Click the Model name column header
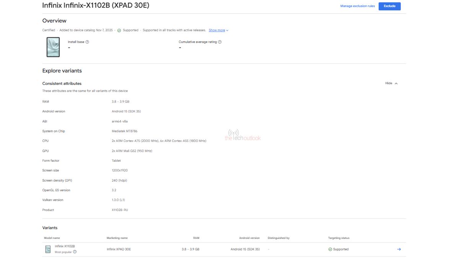 (x=52, y=238)
